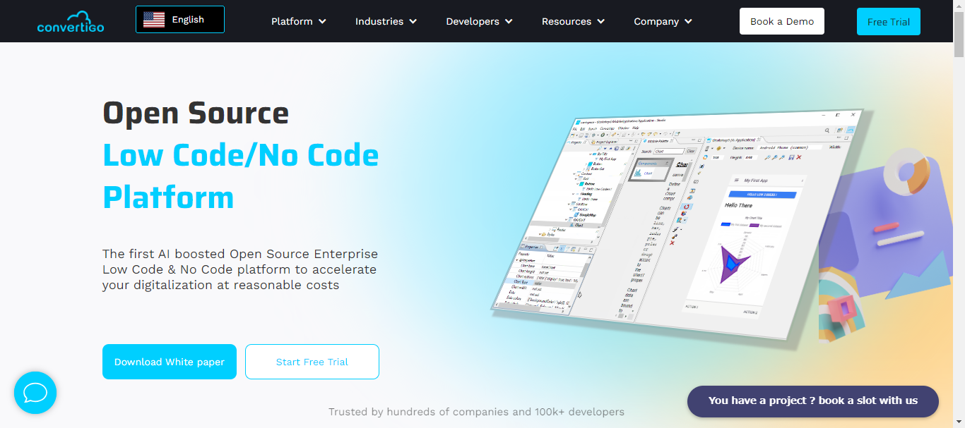
Task: Click the Developers chevron arrow
Action: coord(508,21)
